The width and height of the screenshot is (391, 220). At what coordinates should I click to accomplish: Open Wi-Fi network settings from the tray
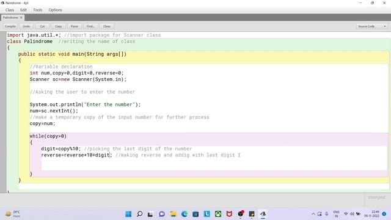(x=346, y=214)
